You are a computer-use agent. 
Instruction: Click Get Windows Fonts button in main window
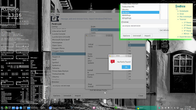98,90
